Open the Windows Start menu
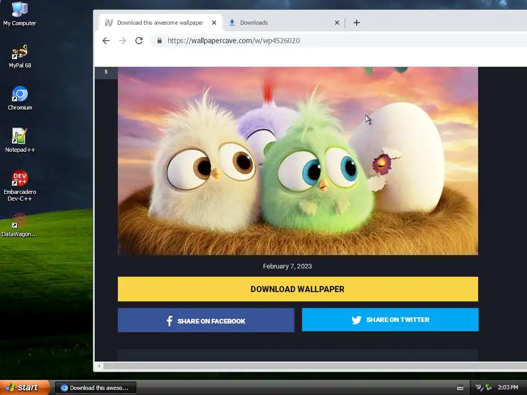This screenshot has height=395, width=527. (25, 387)
